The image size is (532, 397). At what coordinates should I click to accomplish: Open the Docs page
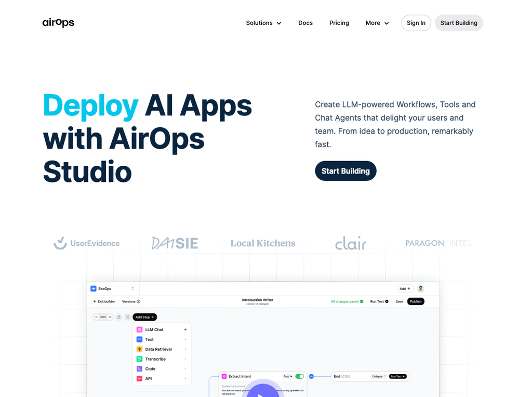tap(305, 23)
